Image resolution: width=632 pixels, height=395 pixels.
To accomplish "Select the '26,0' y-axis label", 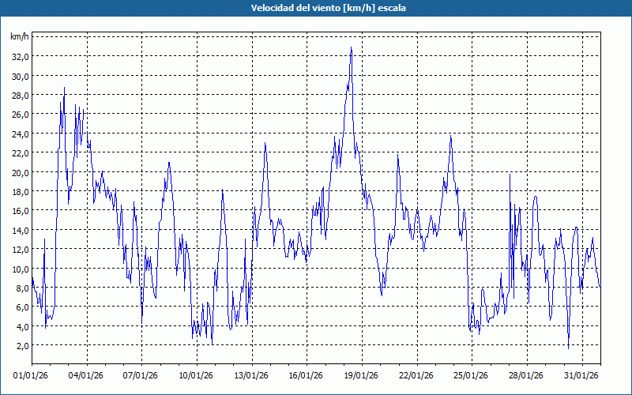I will click(21, 115).
